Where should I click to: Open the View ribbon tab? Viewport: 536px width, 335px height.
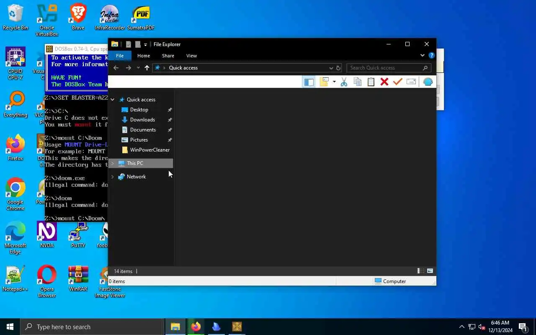pyautogui.click(x=191, y=56)
